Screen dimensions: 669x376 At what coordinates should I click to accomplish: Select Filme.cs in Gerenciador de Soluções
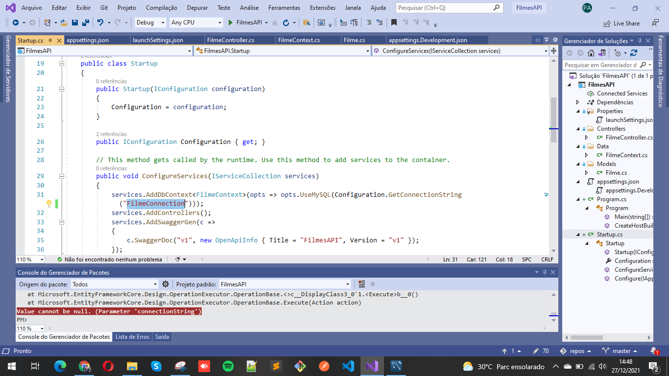click(x=616, y=173)
